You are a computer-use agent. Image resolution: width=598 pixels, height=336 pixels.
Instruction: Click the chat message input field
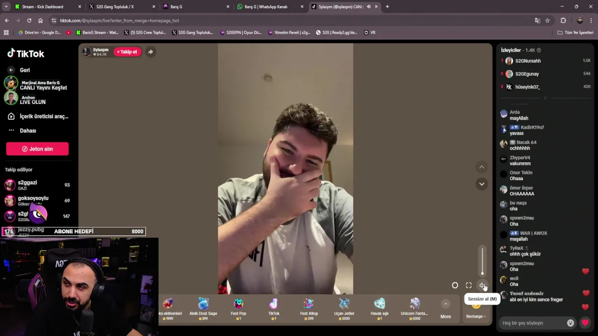(x=533, y=323)
